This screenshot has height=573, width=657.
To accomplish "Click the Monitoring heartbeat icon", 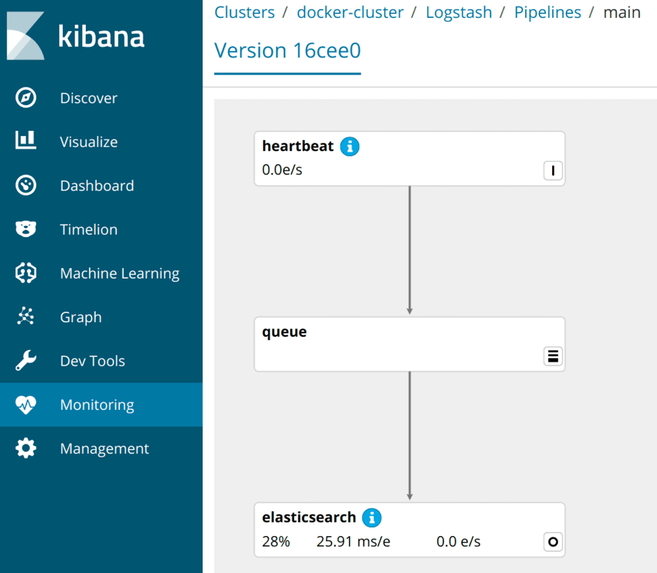I will click(x=25, y=405).
